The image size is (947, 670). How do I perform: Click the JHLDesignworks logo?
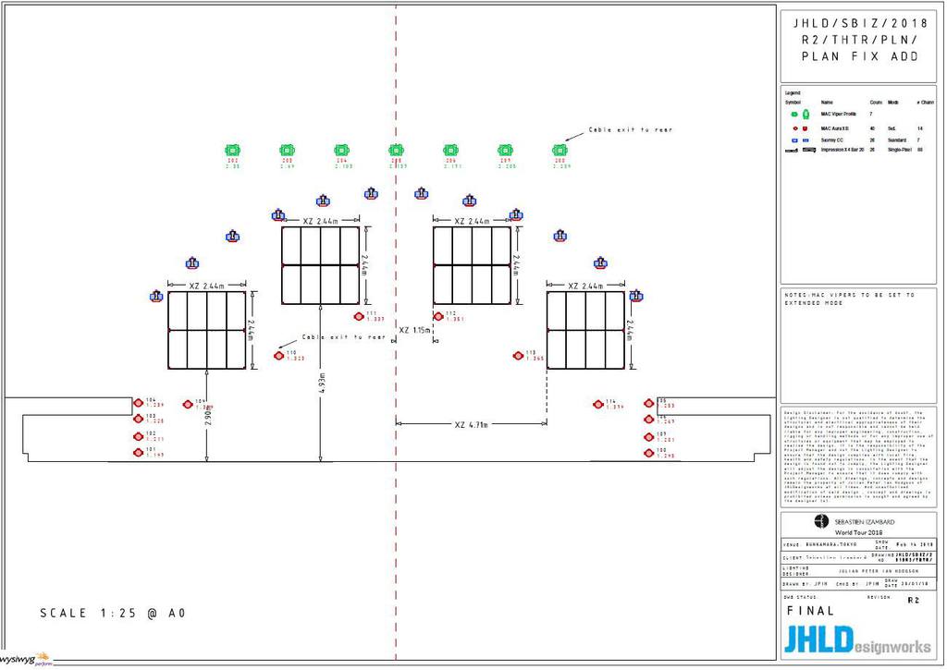coord(857,639)
